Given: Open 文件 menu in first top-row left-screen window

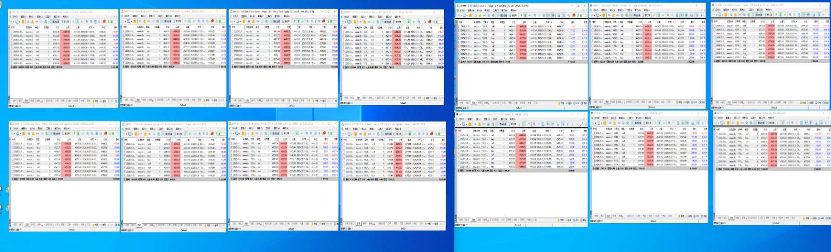Looking at the screenshot, I should [x=15, y=17].
